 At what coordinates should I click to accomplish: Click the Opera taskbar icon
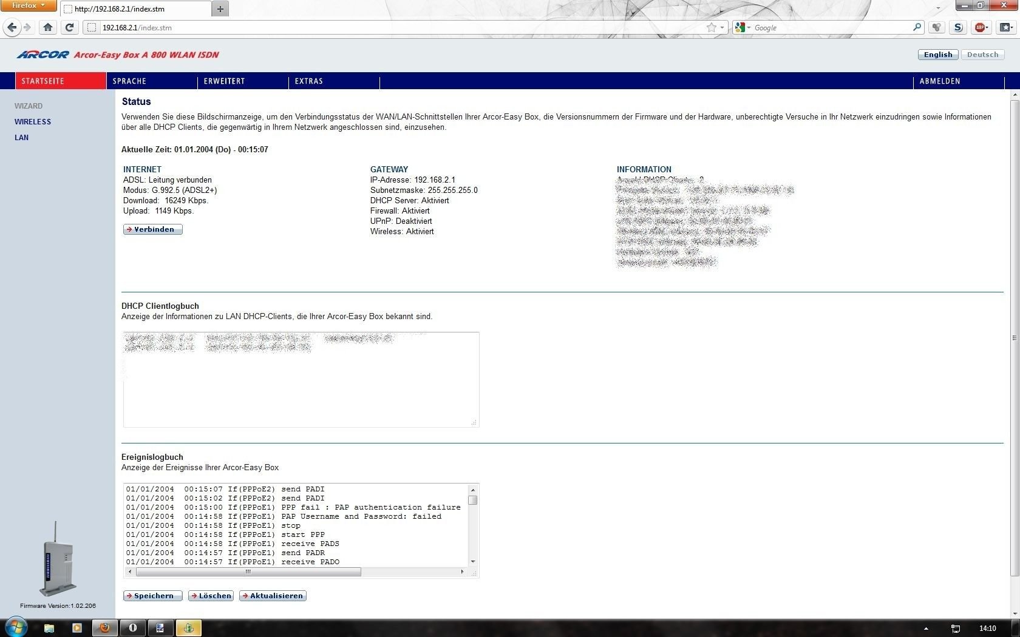[x=132, y=628]
